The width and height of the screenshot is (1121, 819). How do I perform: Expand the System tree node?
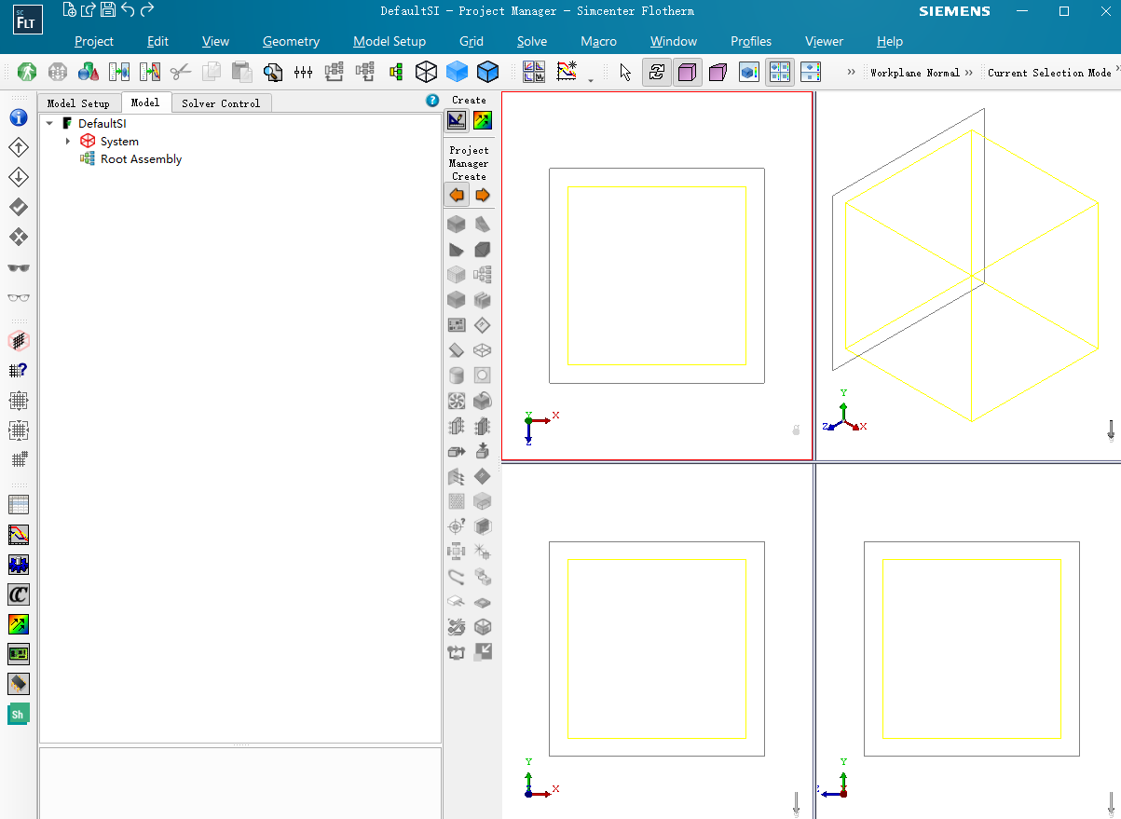coord(68,142)
